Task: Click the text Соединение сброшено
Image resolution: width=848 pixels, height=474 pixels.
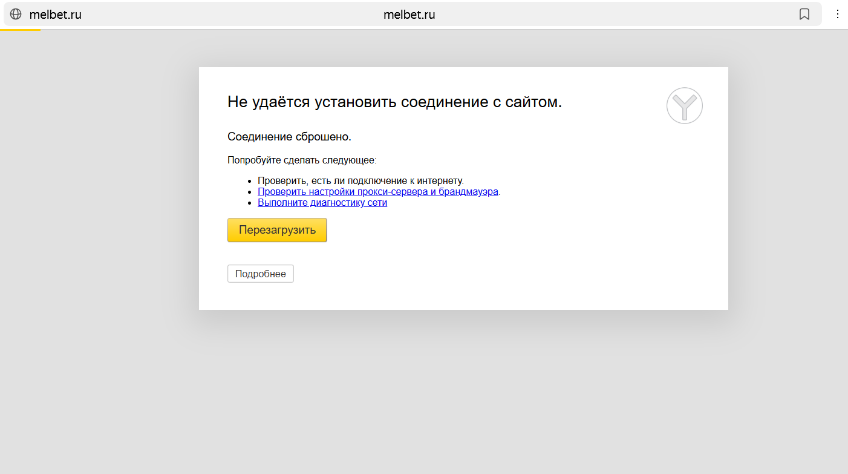Action: pyautogui.click(x=289, y=137)
